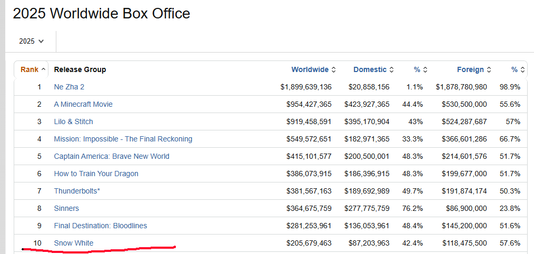534x254 pixels.
Task: Sort table by Foreign column
Action: (x=474, y=69)
